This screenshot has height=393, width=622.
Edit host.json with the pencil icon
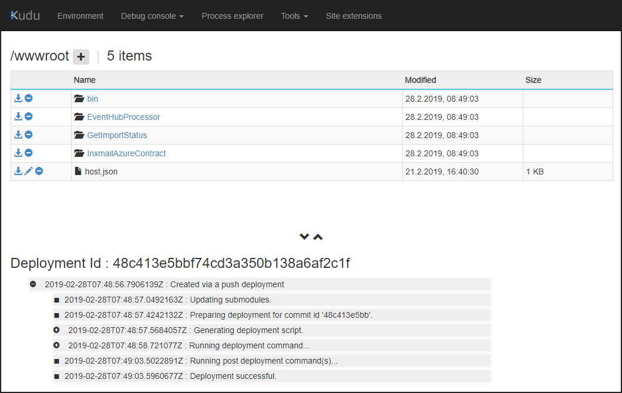[29, 172]
